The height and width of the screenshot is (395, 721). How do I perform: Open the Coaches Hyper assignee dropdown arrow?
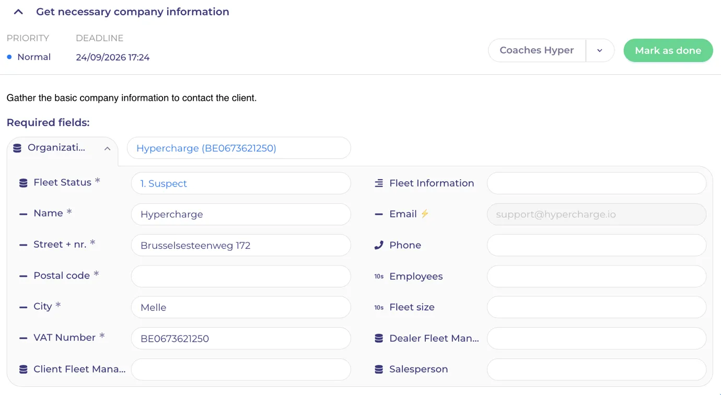(x=600, y=51)
